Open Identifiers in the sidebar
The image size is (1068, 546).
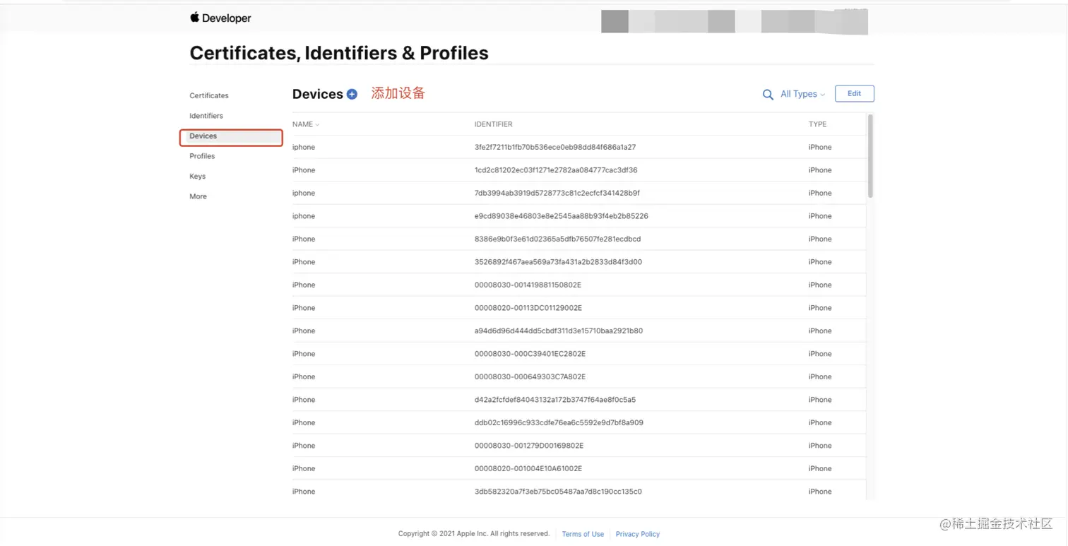click(206, 116)
